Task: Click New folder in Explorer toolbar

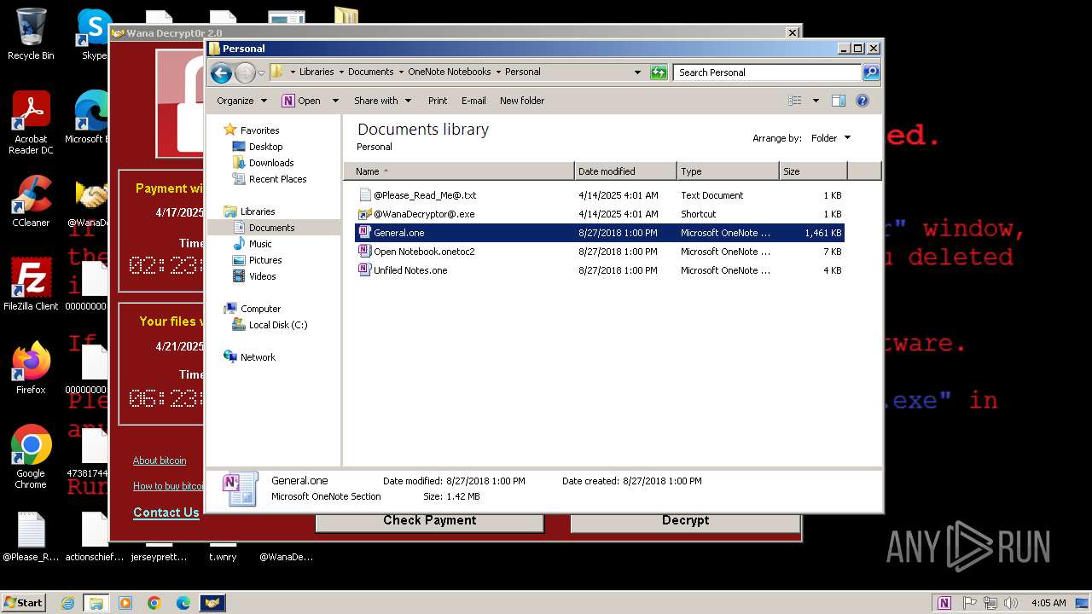Action: click(522, 101)
